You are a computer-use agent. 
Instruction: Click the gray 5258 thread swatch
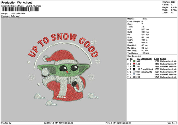[x=134, y=77]
